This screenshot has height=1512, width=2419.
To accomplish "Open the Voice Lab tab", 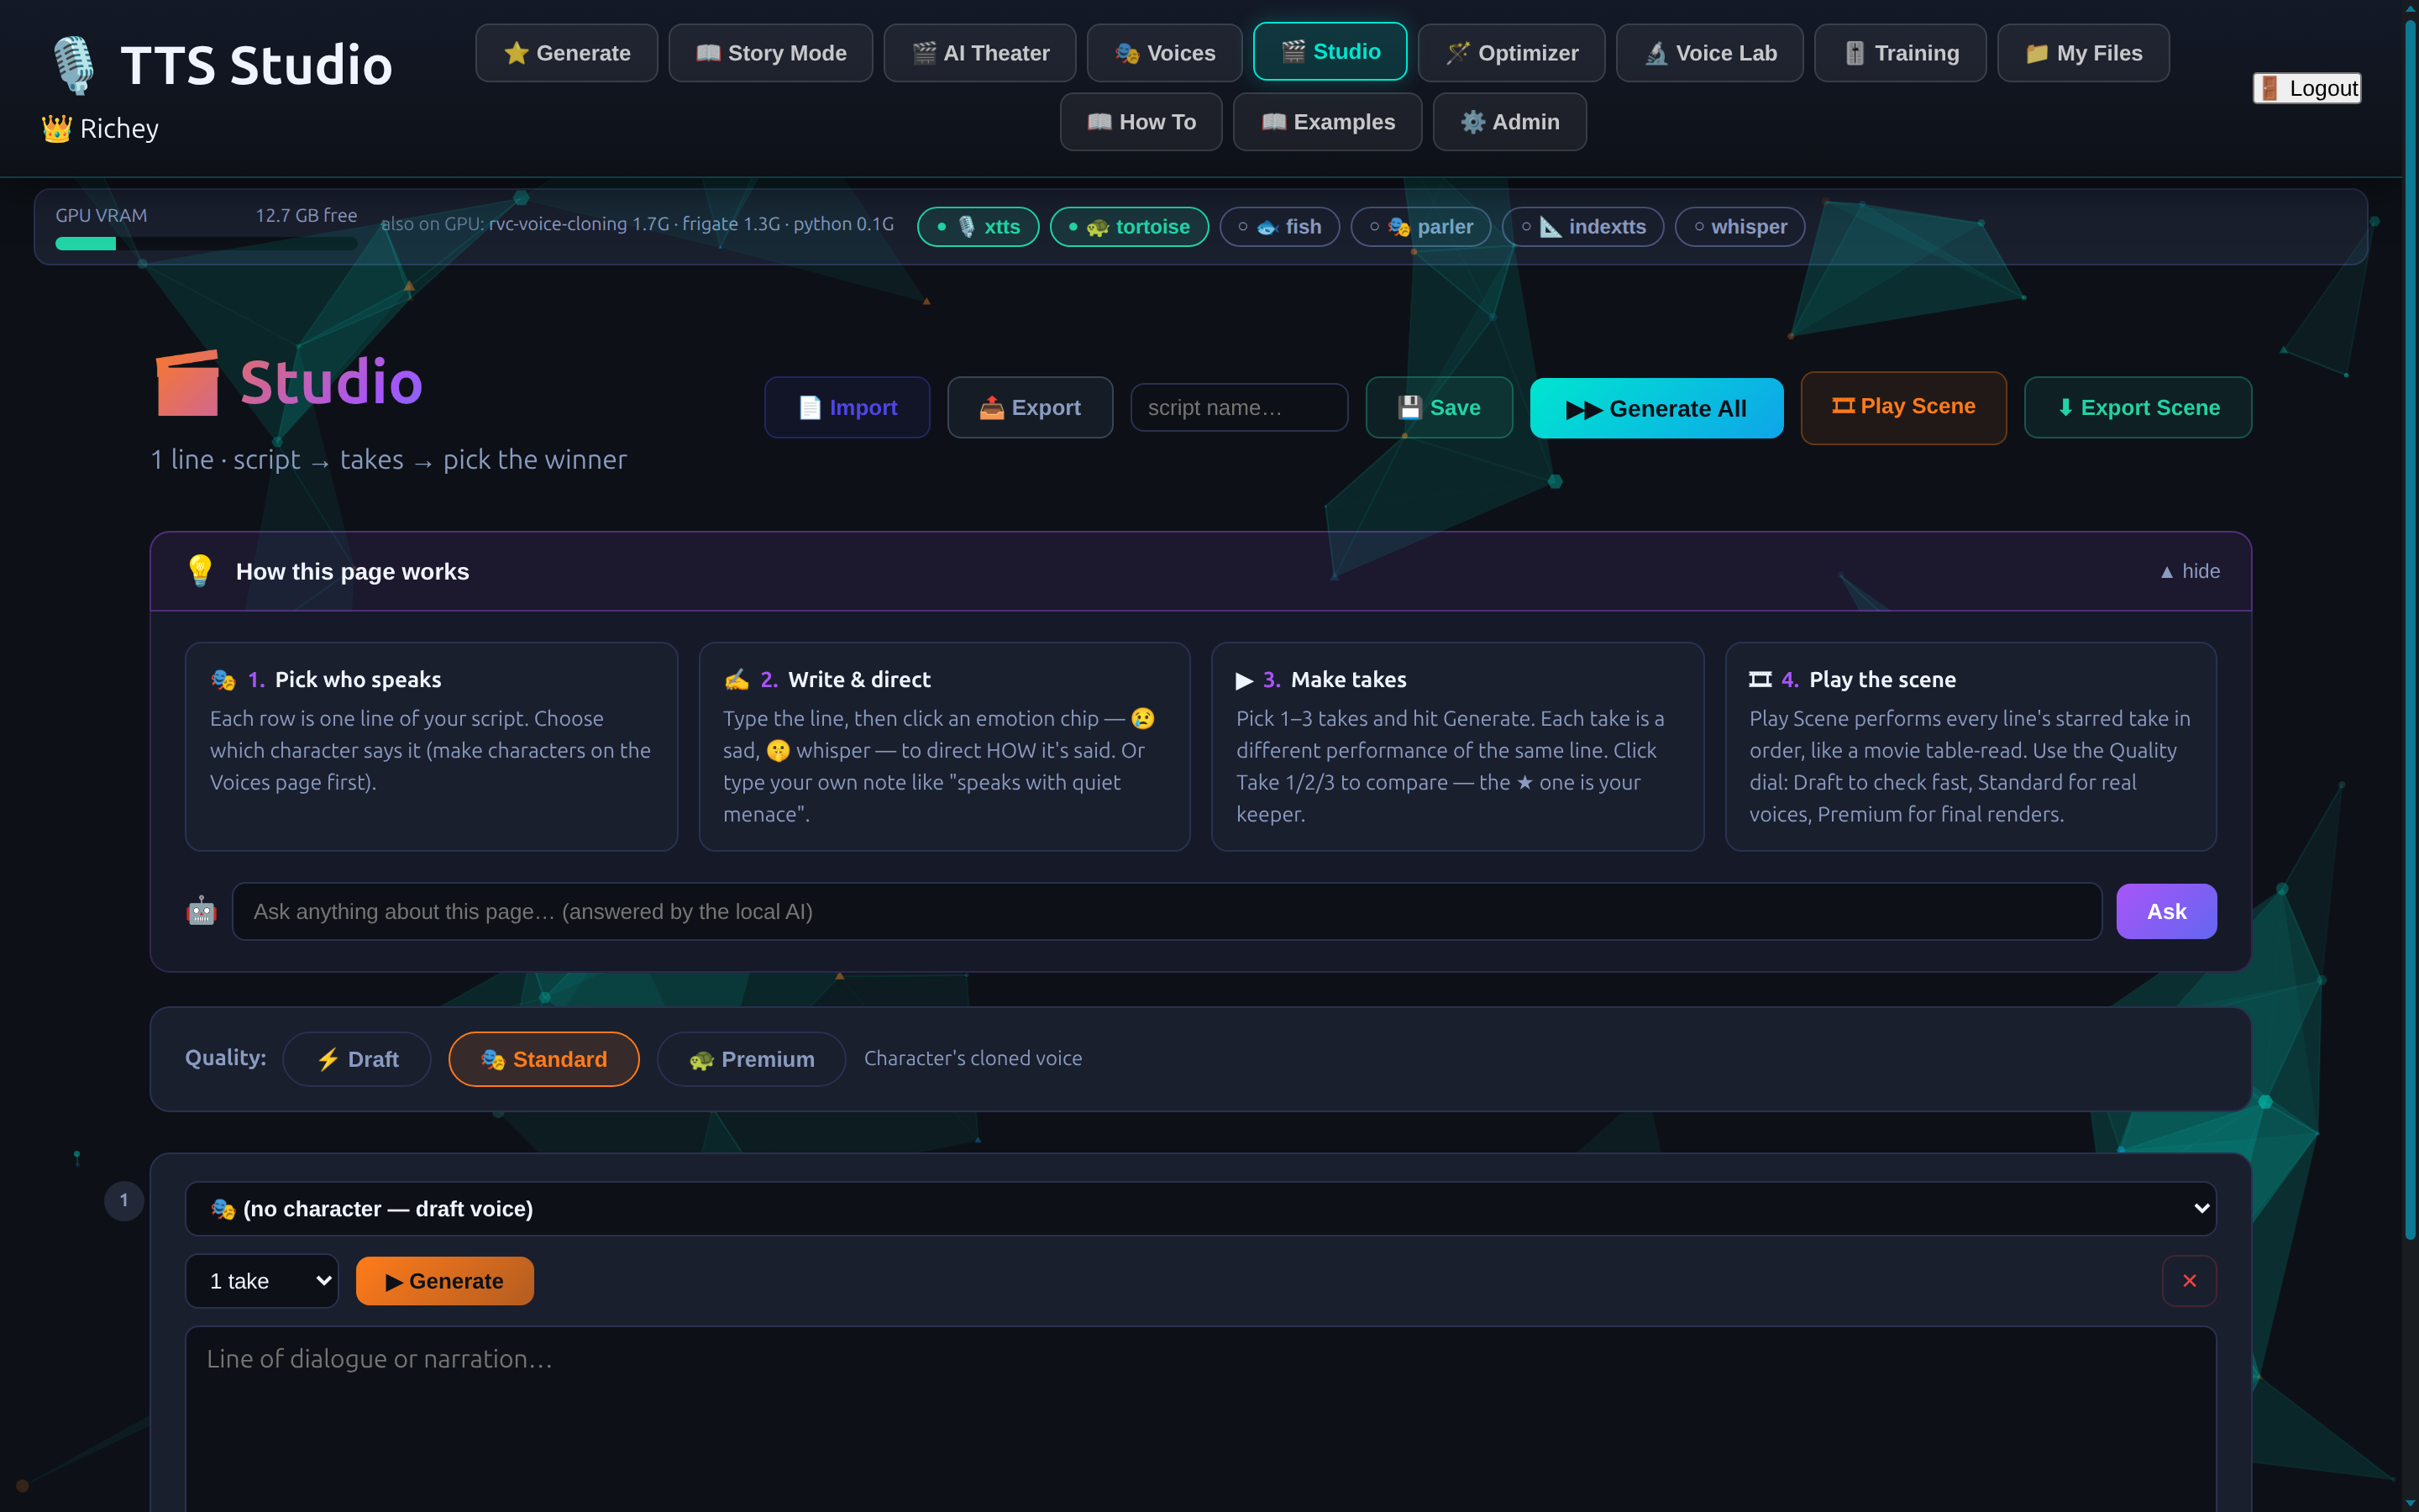I will pyautogui.click(x=1709, y=53).
